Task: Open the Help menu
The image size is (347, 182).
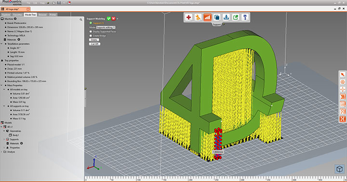Action: pyautogui.click(x=42, y=3)
